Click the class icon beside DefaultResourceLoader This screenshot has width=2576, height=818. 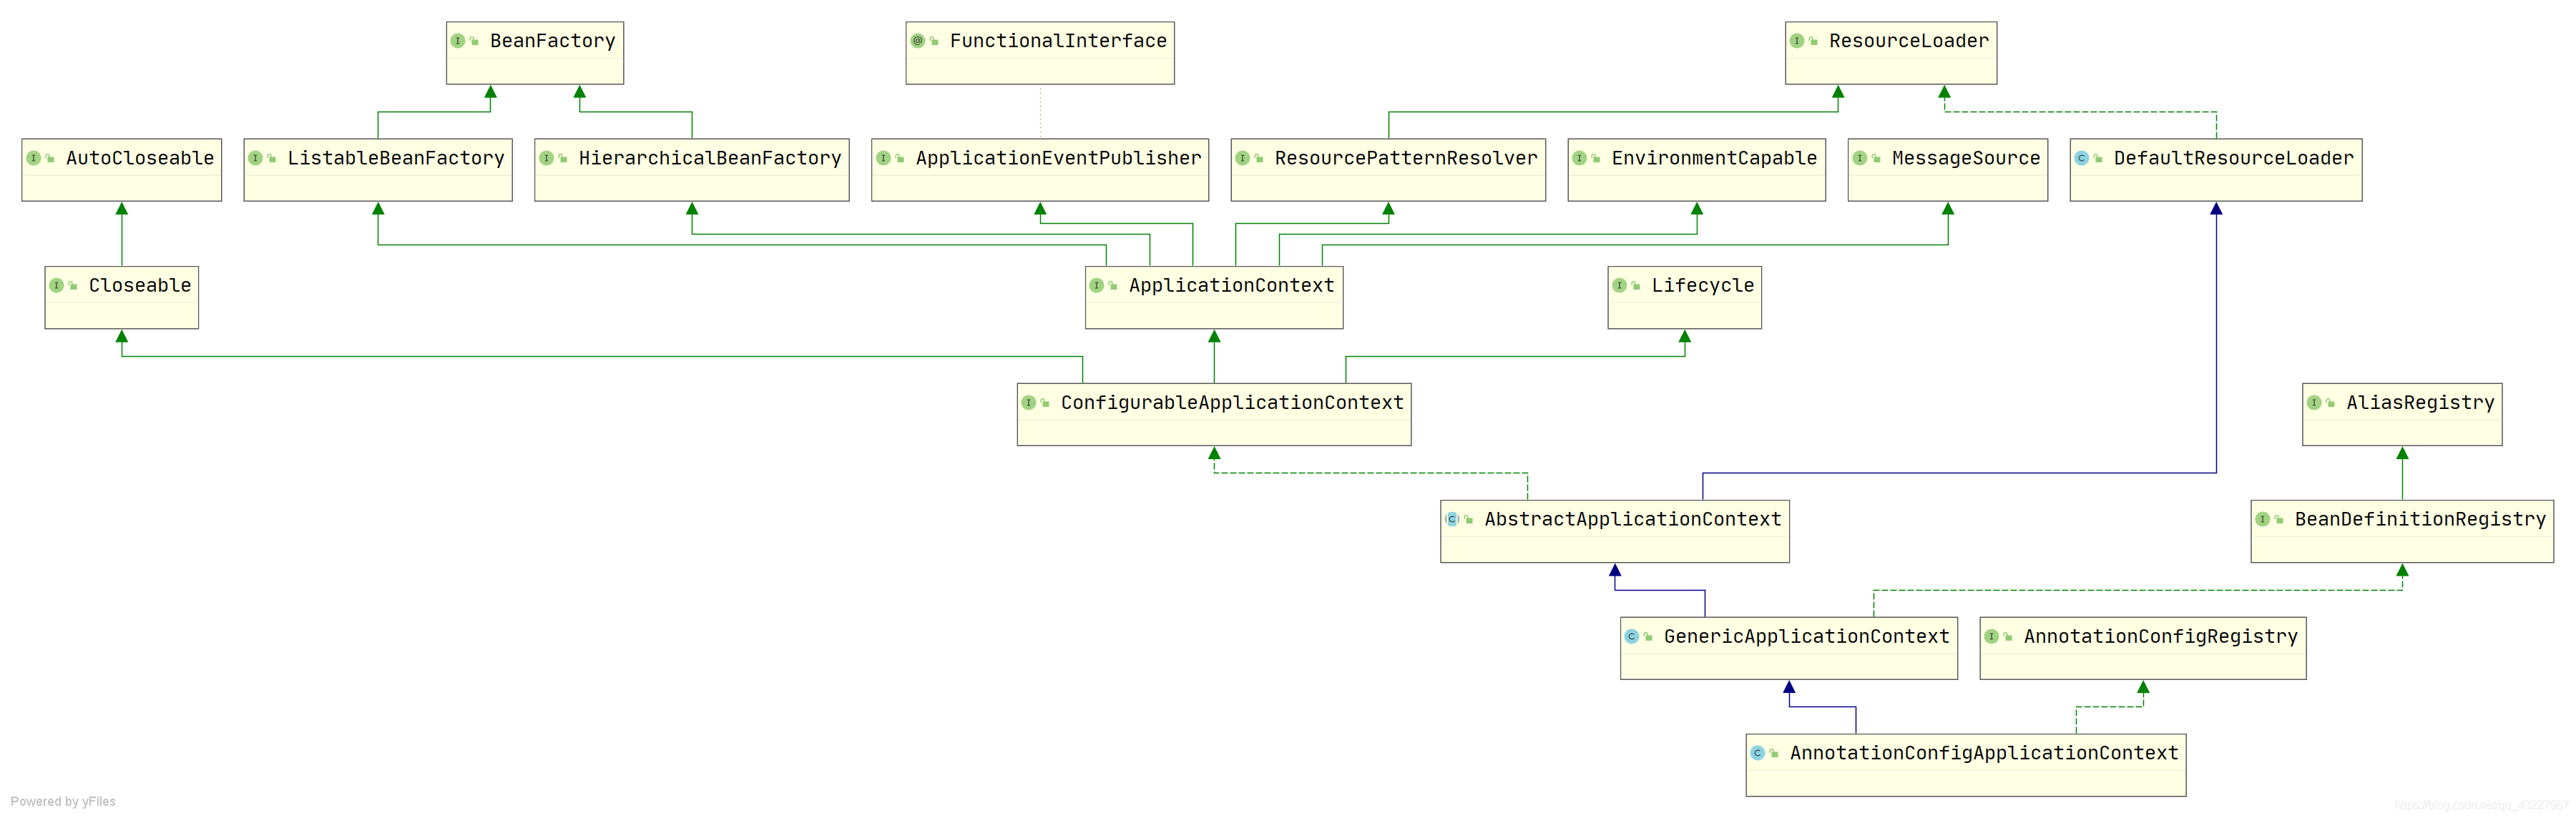click(2081, 158)
